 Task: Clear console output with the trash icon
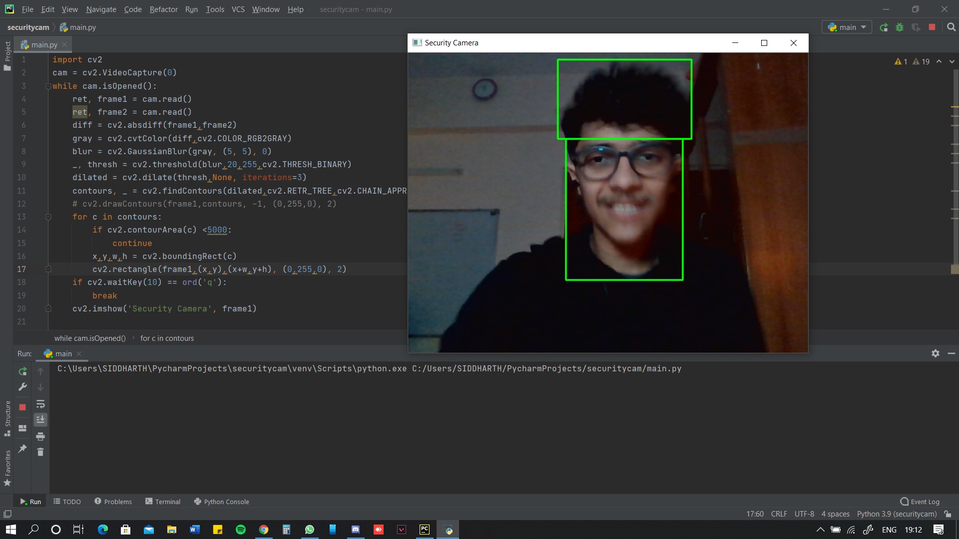pyautogui.click(x=40, y=452)
